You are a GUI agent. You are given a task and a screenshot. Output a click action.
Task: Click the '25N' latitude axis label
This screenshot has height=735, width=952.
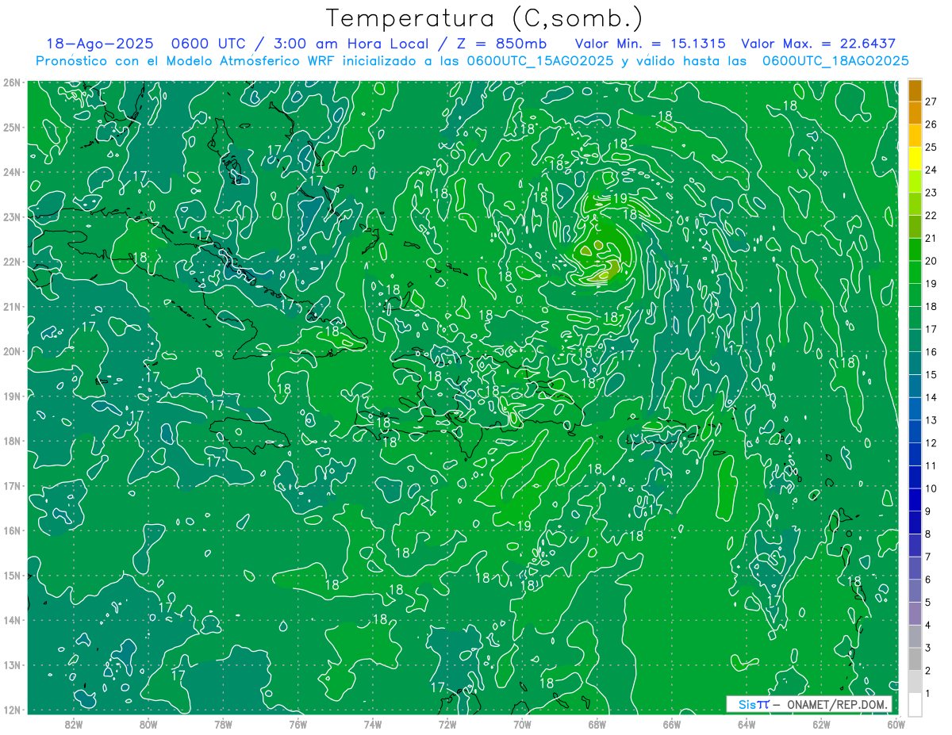(x=12, y=127)
